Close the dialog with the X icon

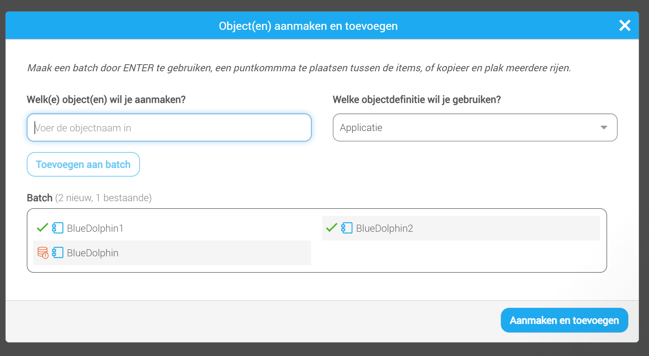click(625, 25)
